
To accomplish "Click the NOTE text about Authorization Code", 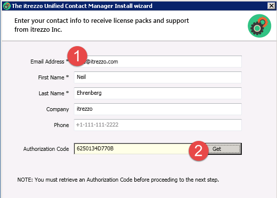I will [x=118, y=180].
